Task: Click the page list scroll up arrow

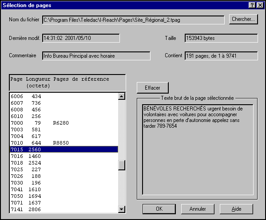Action: click(x=122, y=96)
